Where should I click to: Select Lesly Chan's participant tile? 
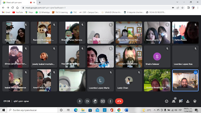click(129, 80)
